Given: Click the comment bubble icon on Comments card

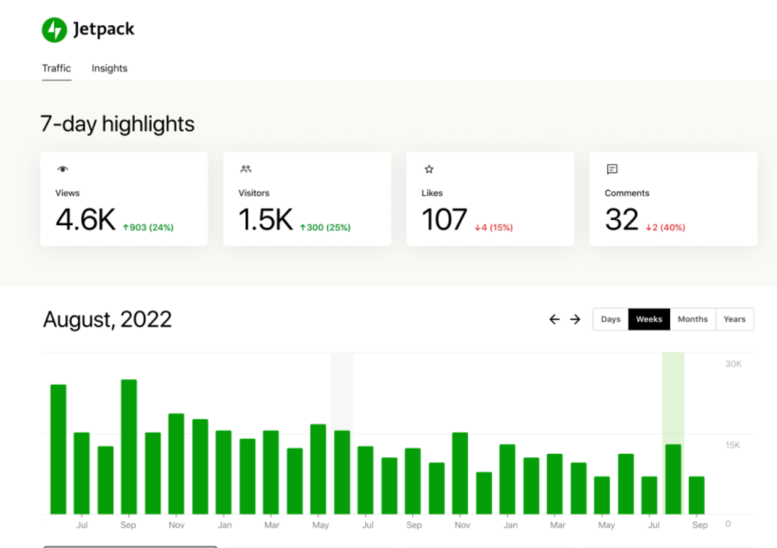Looking at the screenshot, I should [612, 168].
